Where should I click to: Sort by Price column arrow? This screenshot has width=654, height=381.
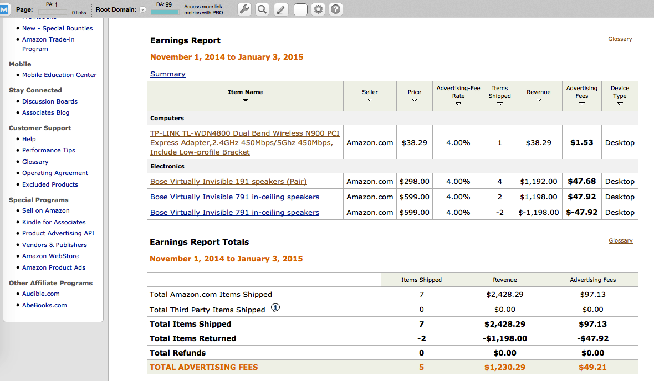coord(414,100)
